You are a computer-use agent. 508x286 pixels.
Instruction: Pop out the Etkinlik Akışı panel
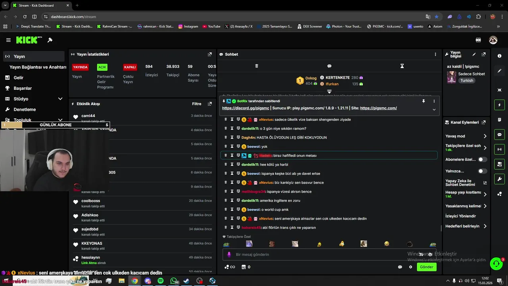(x=210, y=104)
